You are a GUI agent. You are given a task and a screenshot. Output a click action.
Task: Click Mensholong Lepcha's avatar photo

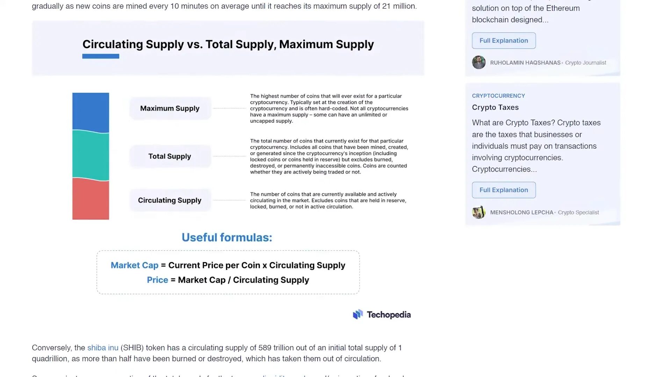(478, 212)
